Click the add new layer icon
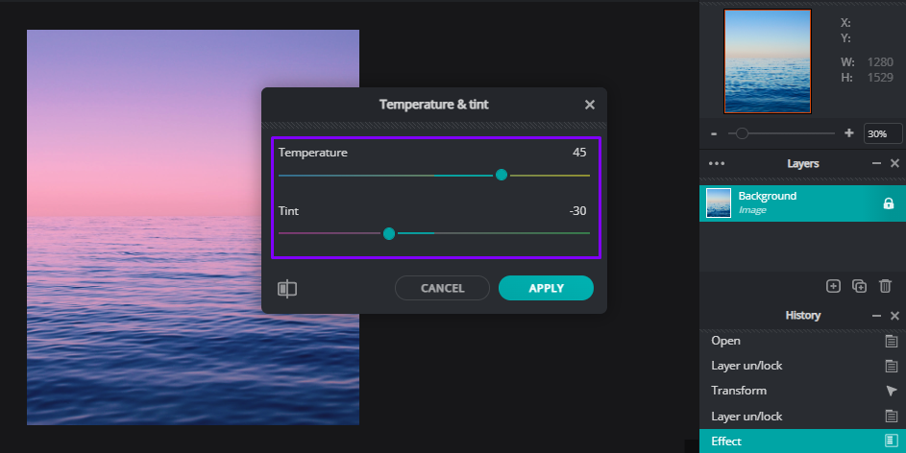Viewport: 906px width, 453px height. coord(833,286)
